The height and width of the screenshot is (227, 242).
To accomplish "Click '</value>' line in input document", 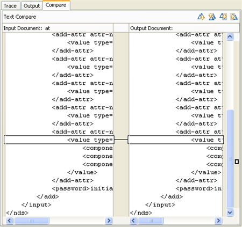I will pos(82,172).
